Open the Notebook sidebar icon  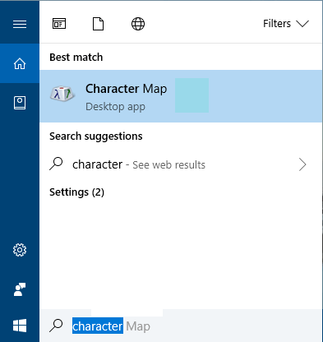(20, 103)
